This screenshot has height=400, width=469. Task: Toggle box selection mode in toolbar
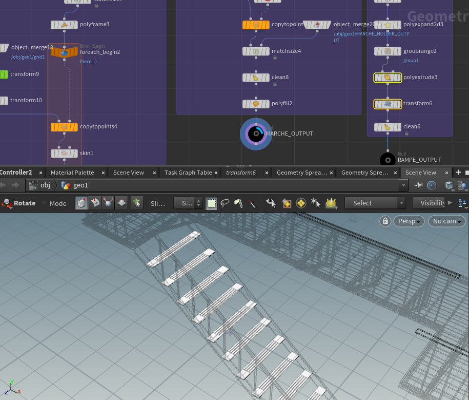click(x=212, y=203)
